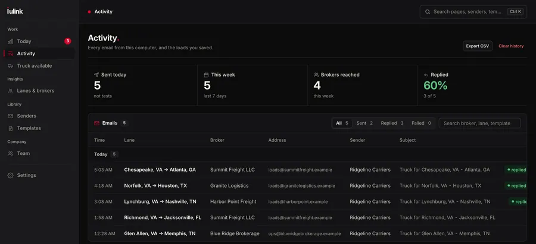
Task: Open Richmond, VA → Jacksonville, FL lane
Action: pyautogui.click(x=163, y=217)
